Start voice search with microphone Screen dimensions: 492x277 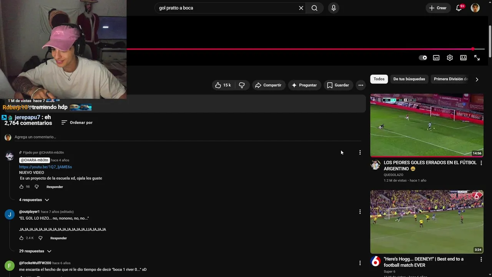tap(333, 8)
